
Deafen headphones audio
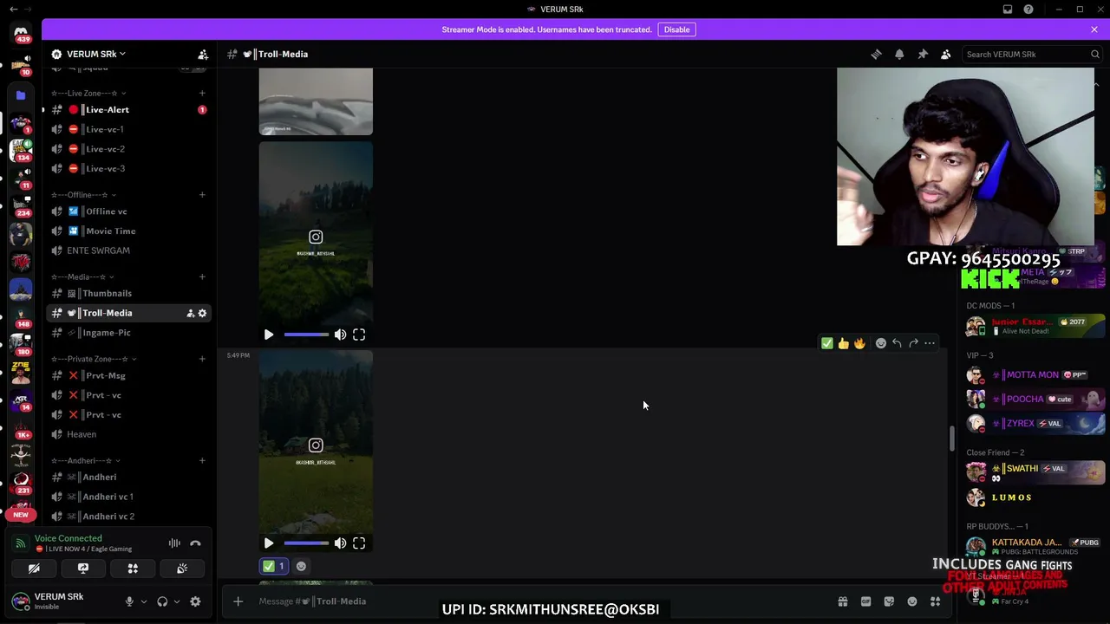(162, 601)
